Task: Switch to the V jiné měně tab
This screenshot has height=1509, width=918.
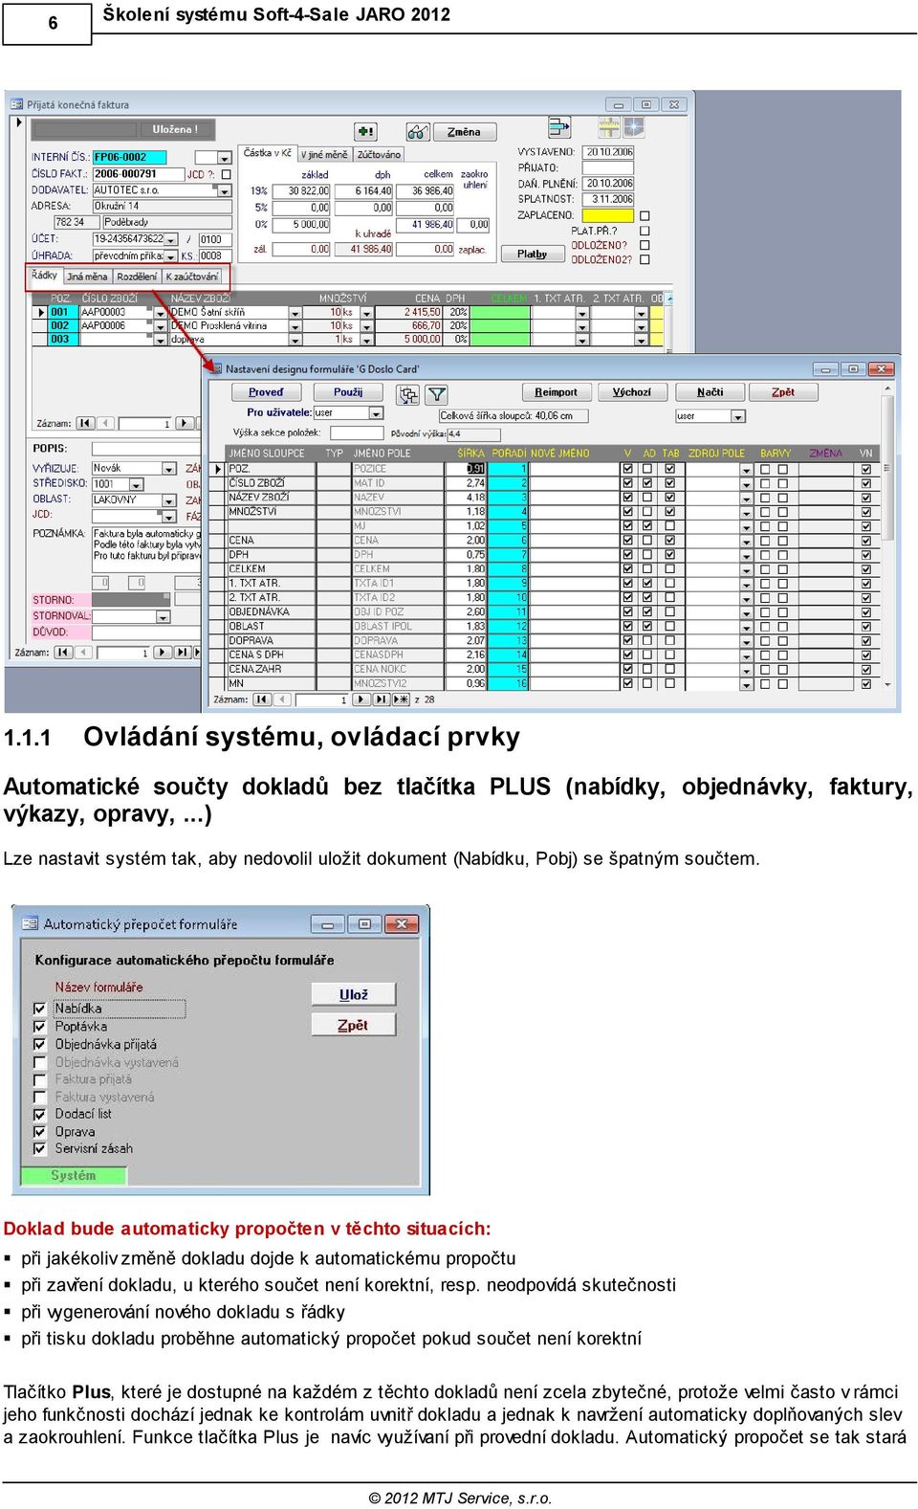Action: coord(324,154)
